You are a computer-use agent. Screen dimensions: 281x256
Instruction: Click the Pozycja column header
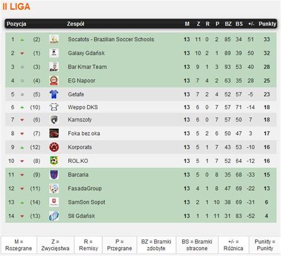[17, 24]
